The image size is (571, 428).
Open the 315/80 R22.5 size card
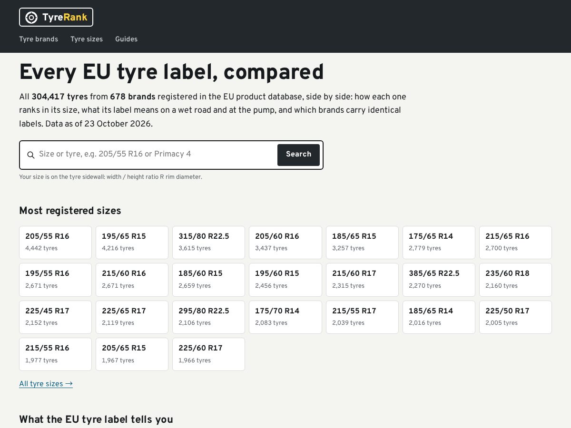pyautogui.click(x=208, y=243)
